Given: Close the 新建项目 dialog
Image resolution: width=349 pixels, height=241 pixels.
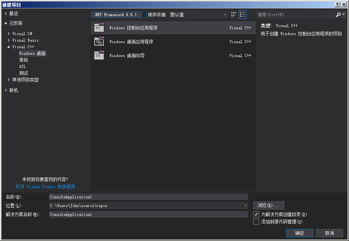Looking at the screenshot, I should click(x=344, y=4).
